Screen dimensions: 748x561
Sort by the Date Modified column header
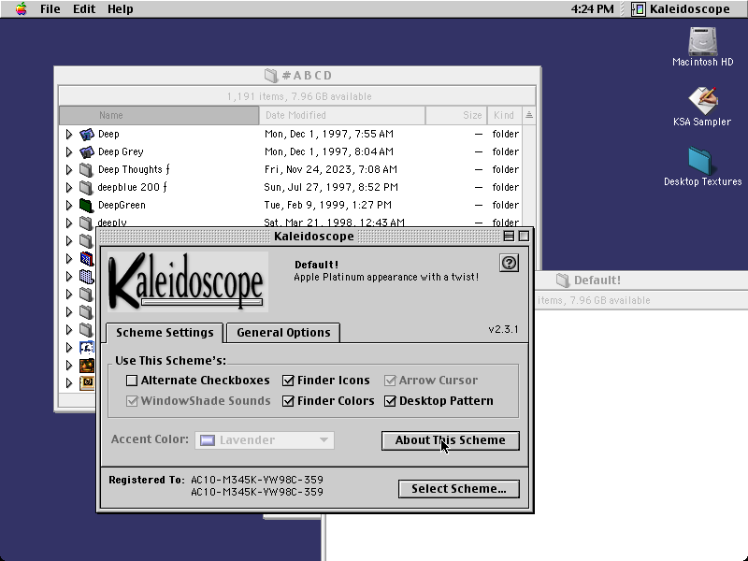pyautogui.click(x=342, y=115)
